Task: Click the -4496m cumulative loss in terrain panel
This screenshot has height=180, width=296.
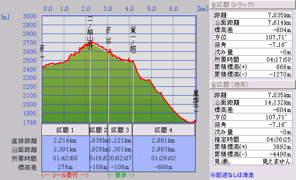Action: [281, 154]
